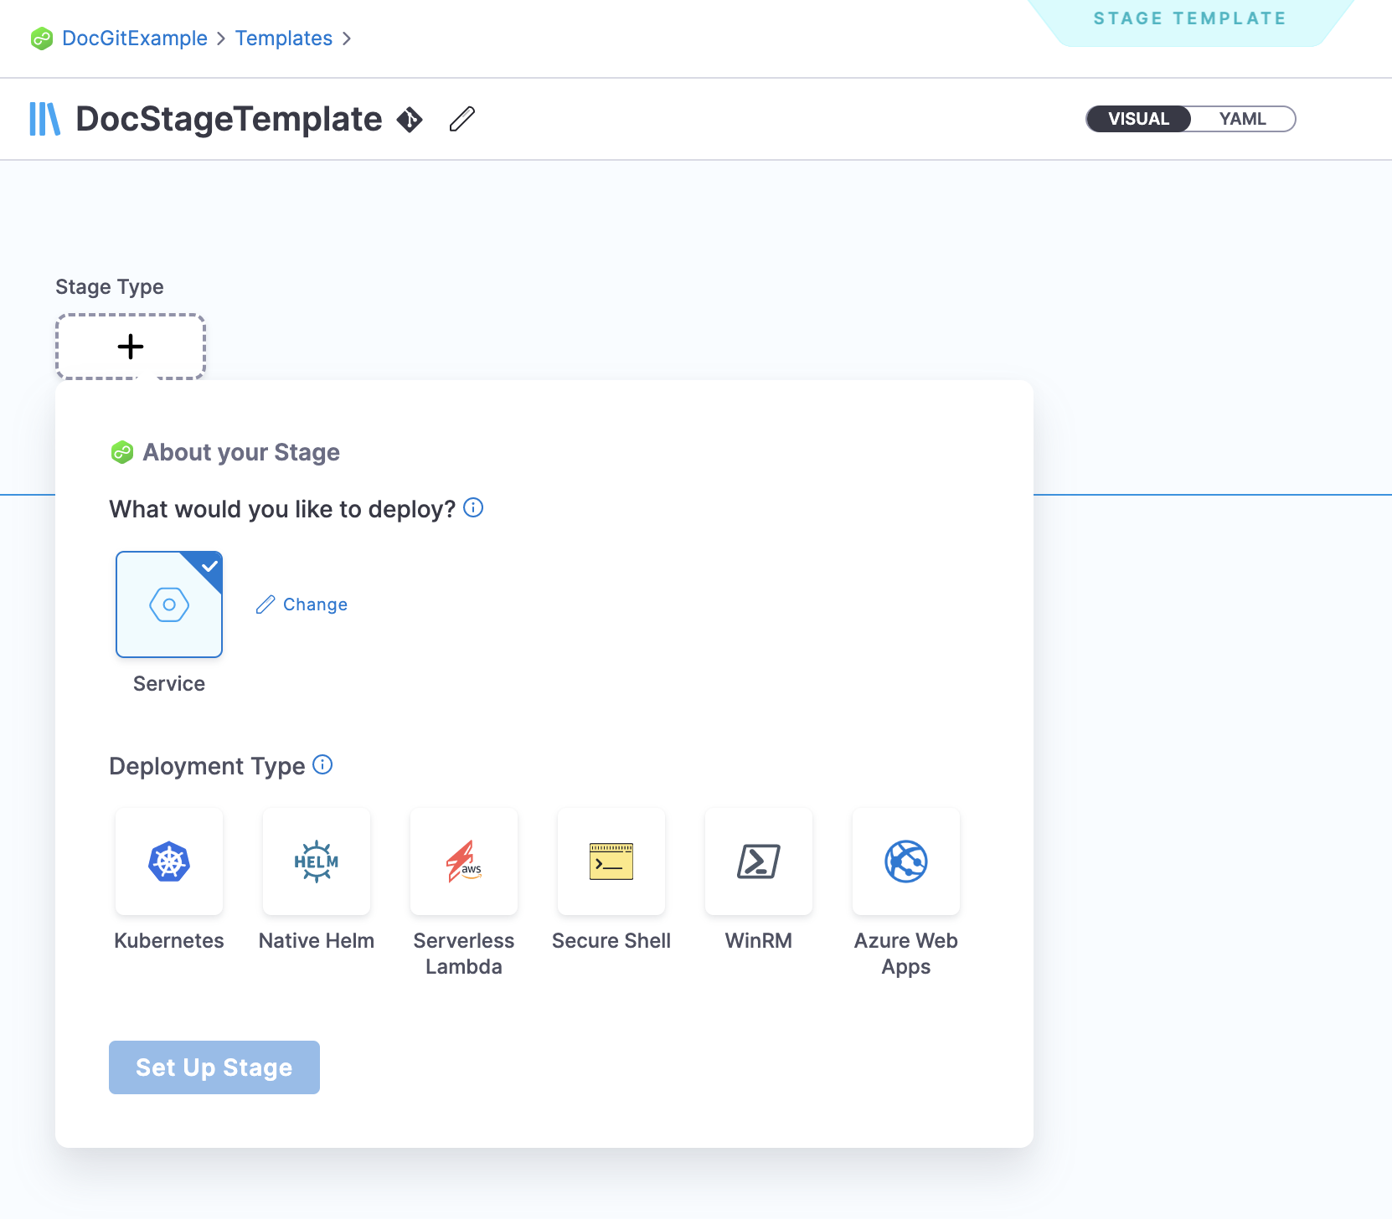Select the Kubernetes deployment type icon

point(169,862)
